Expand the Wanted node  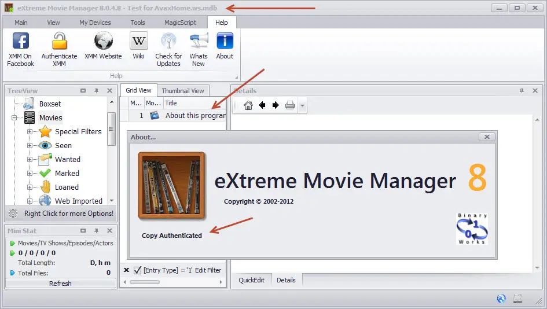tap(30, 160)
